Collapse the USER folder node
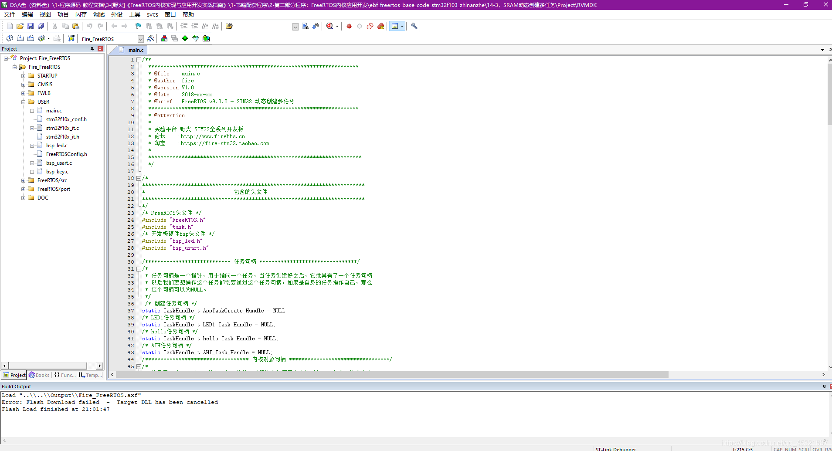The image size is (832, 451). click(x=23, y=102)
